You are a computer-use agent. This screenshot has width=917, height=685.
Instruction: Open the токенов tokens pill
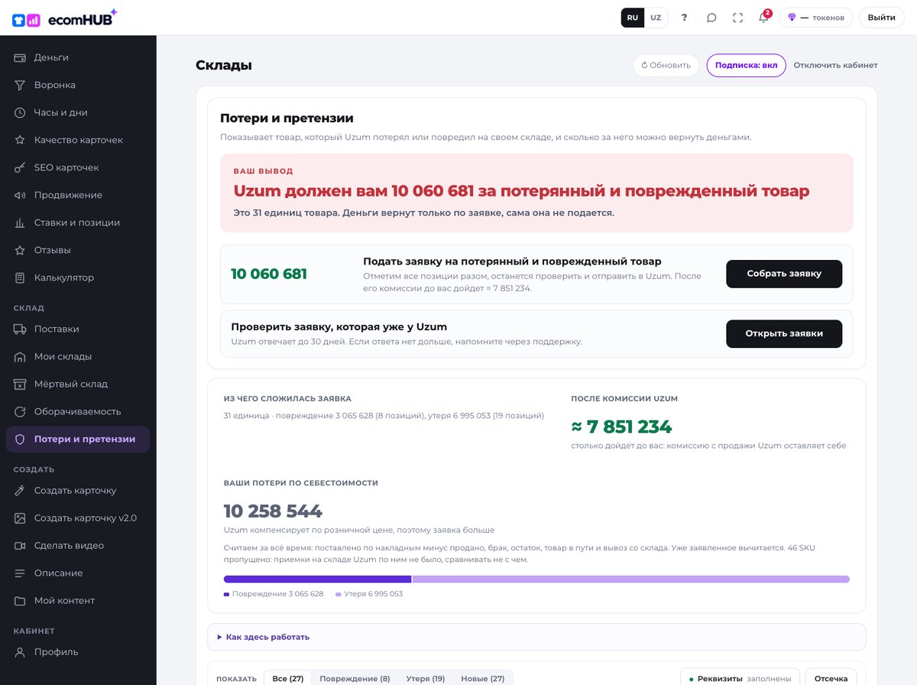[x=816, y=18]
